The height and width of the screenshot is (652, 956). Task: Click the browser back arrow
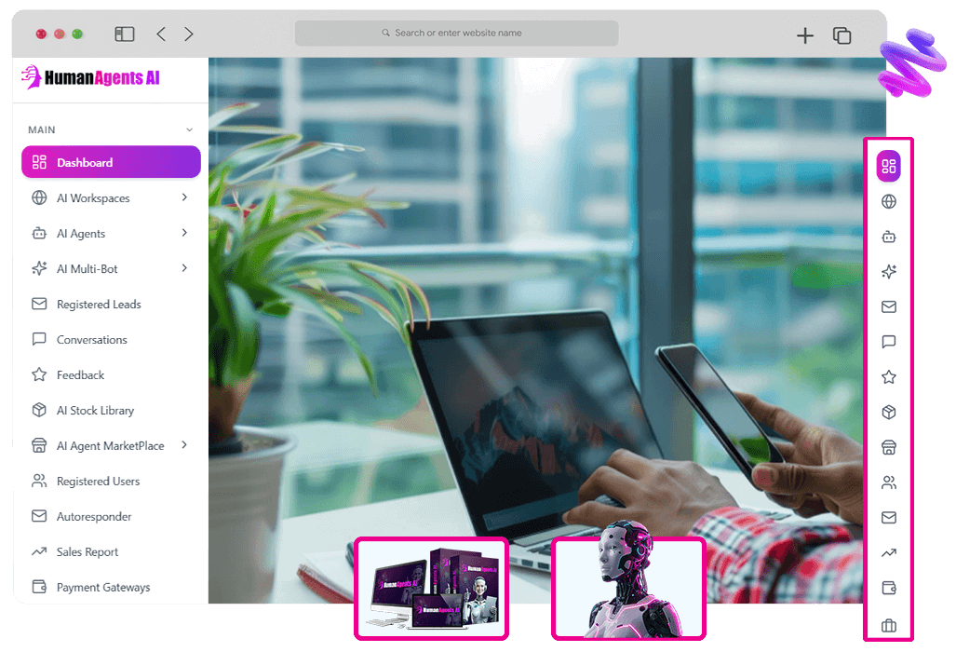[x=161, y=34]
